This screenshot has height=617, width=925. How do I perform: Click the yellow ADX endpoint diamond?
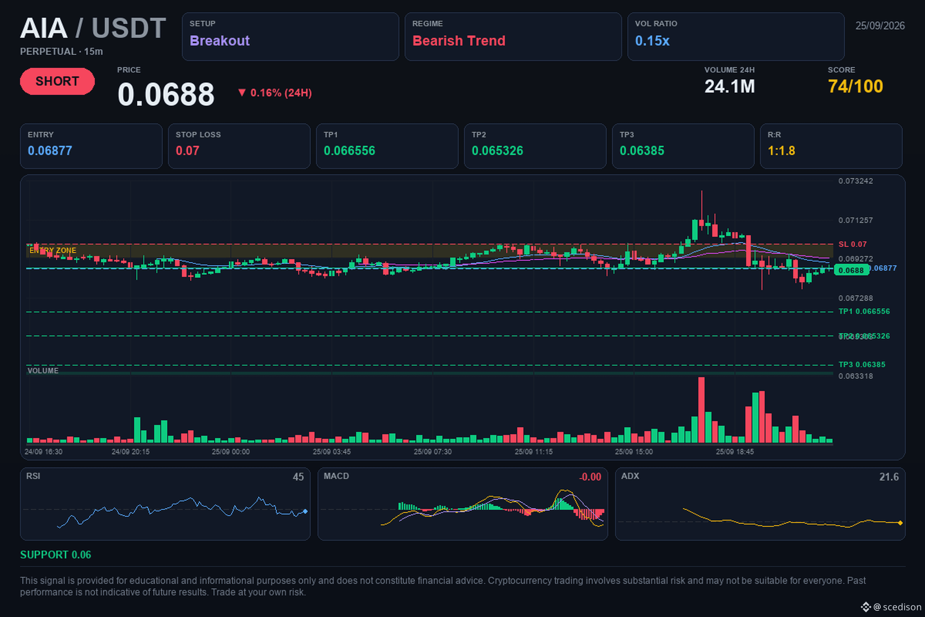pos(900,523)
